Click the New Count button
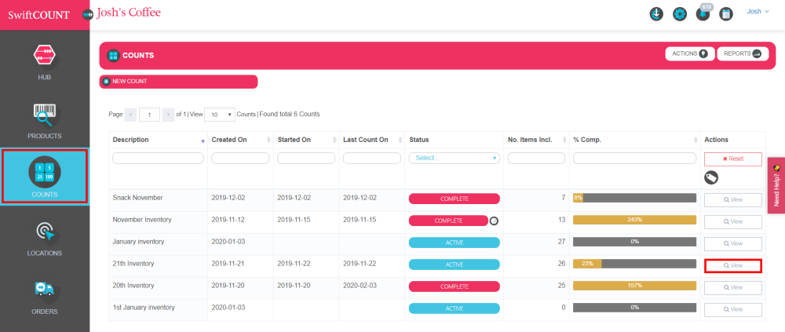 click(x=178, y=82)
